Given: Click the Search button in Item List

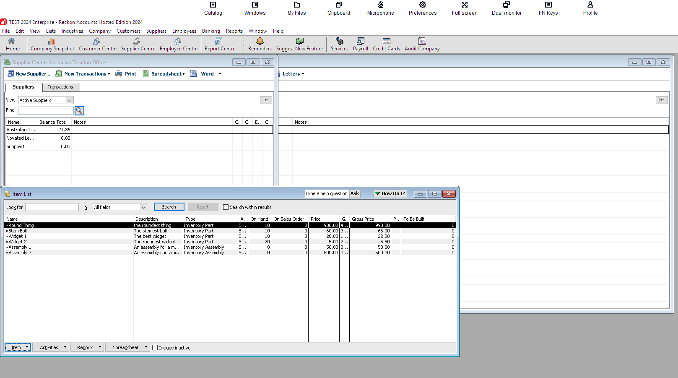Looking at the screenshot, I should click(169, 207).
